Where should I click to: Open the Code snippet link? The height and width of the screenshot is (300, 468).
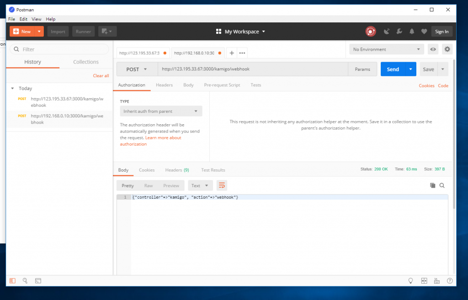point(443,85)
